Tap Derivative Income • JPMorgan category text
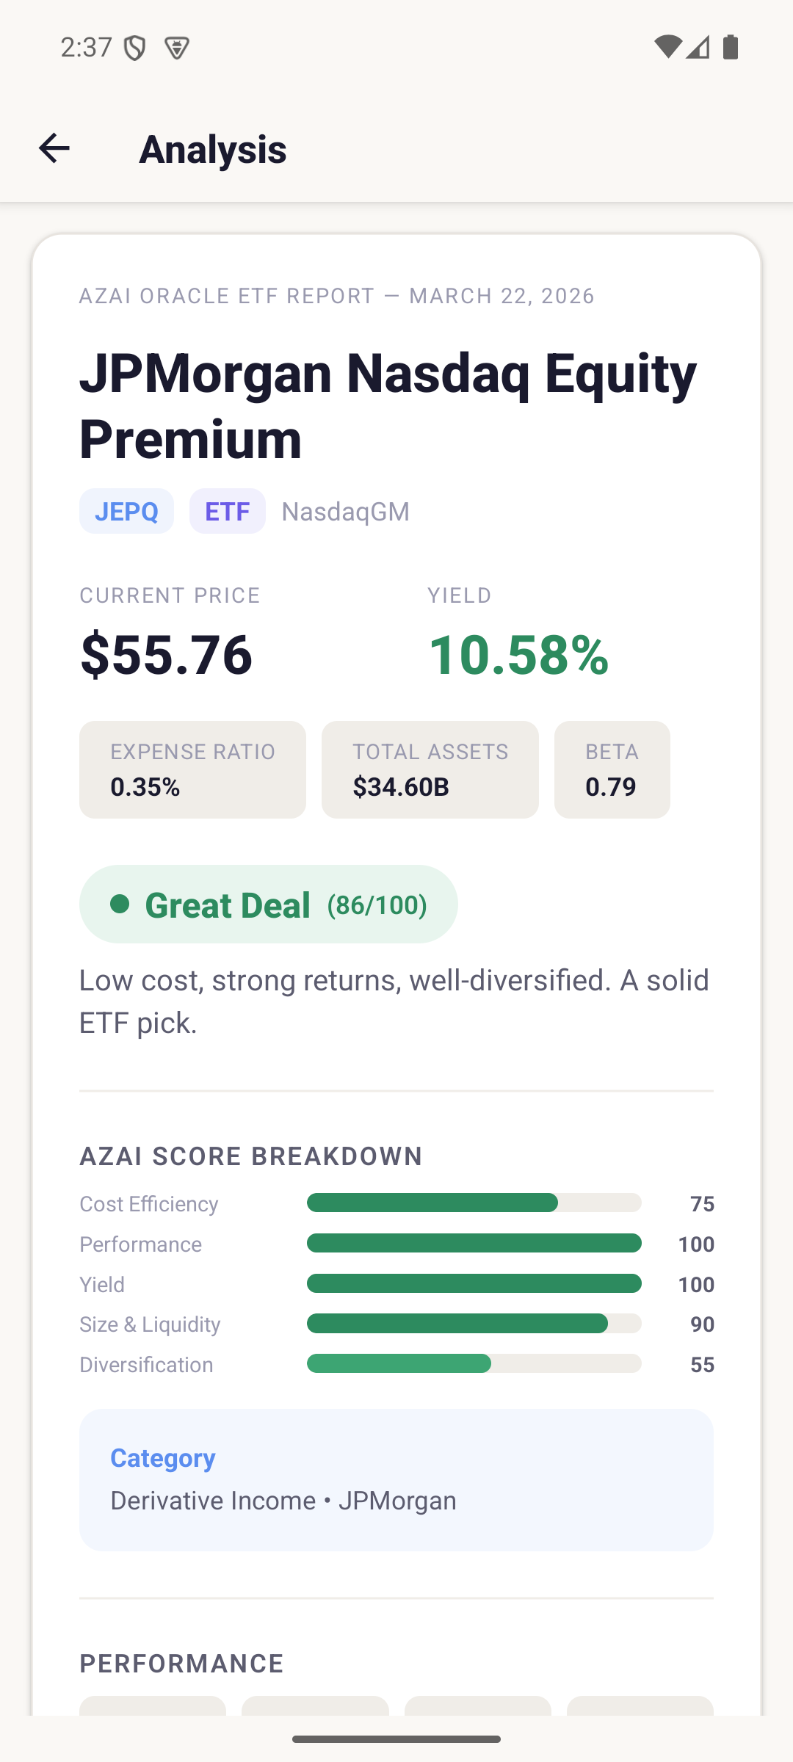Viewport: 793px width, 1762px height. click(283, 1501)
